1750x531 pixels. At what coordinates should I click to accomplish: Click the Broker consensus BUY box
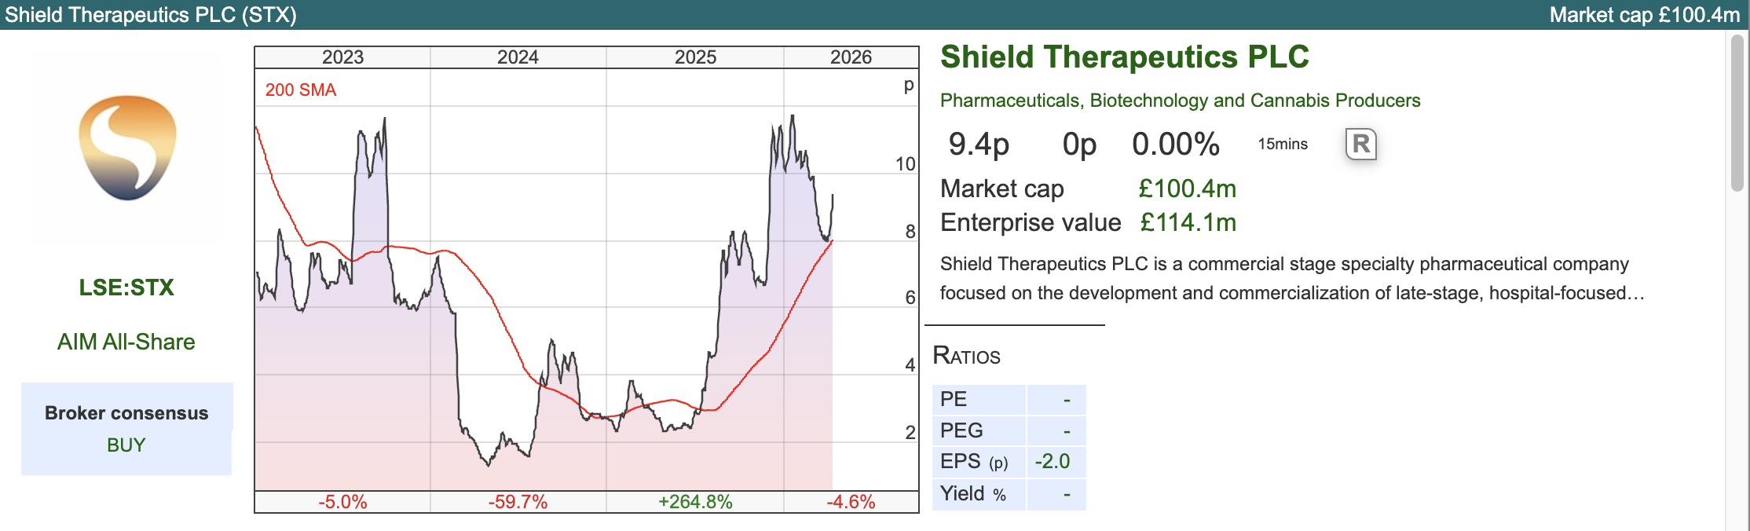126,429
